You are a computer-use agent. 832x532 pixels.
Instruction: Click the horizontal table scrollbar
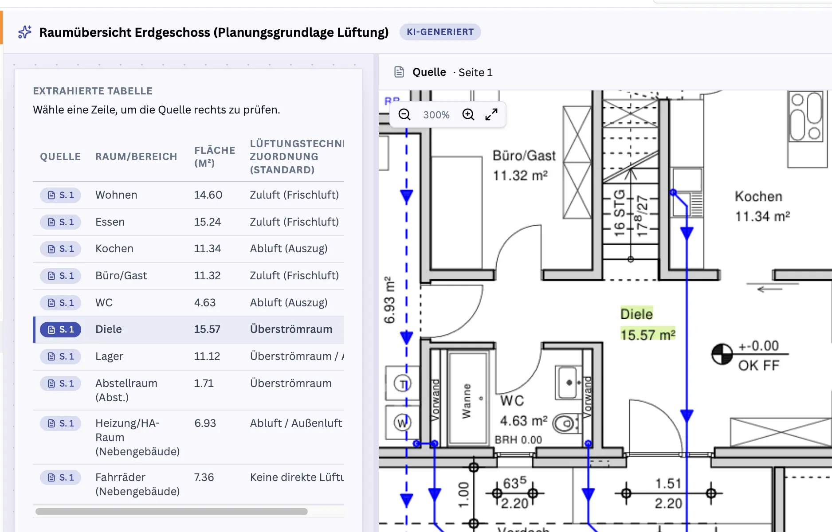tap(171, 512)
